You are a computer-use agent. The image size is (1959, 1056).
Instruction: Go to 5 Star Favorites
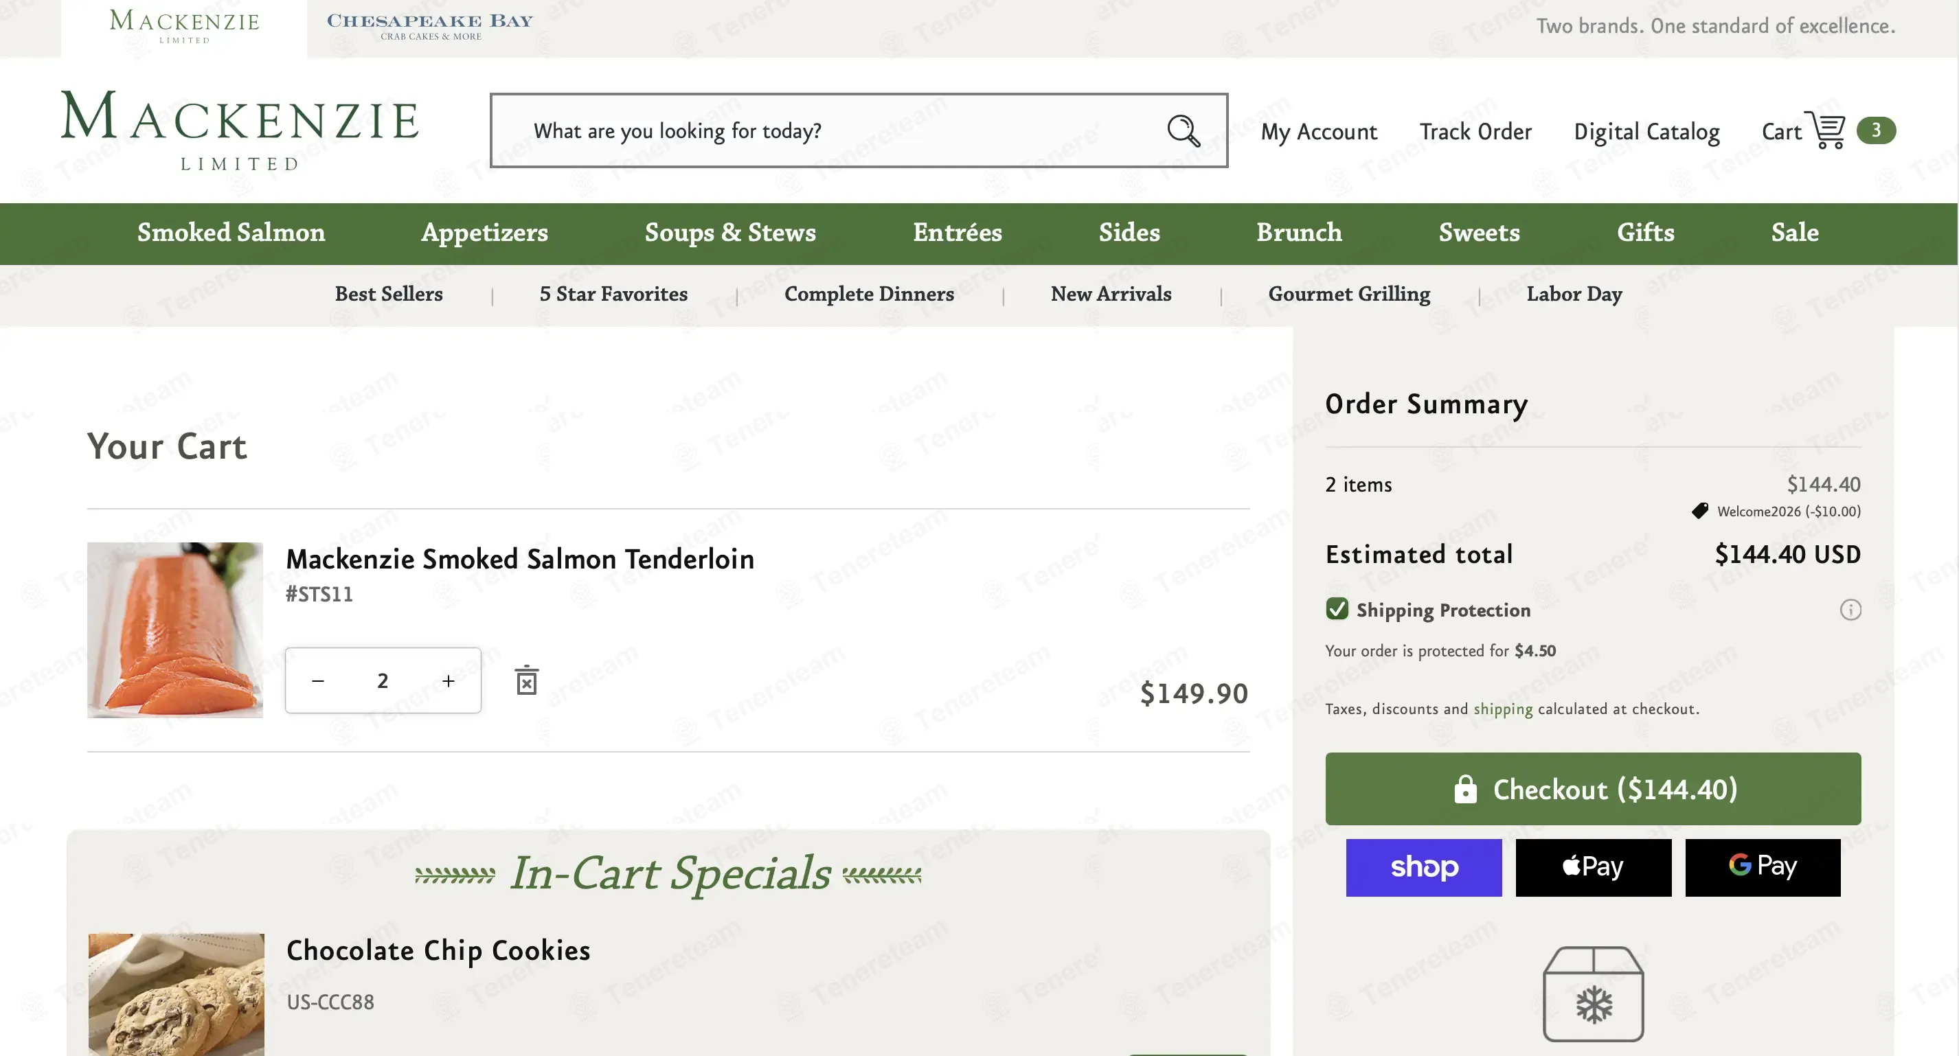tap(613, 295)
